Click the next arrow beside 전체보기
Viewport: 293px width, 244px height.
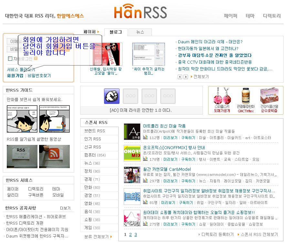(x=185, y=77)
